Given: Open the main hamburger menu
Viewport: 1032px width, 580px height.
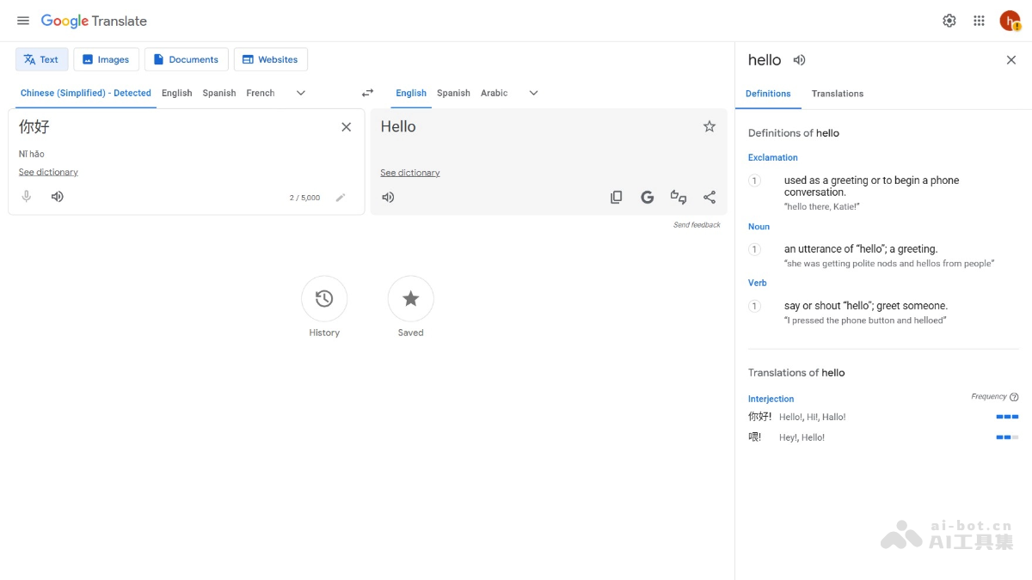Looking at the screenshot, I should tap(23, 21).
